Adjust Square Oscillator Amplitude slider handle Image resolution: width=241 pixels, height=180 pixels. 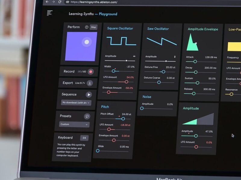[x=126, y=61]
